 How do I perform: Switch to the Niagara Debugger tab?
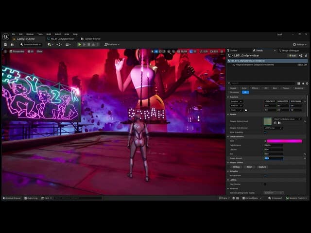291,50
